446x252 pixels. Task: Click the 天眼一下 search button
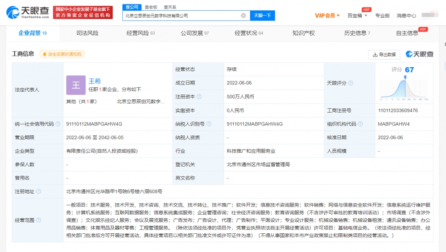pyautogui.click(x=262, y=16)
